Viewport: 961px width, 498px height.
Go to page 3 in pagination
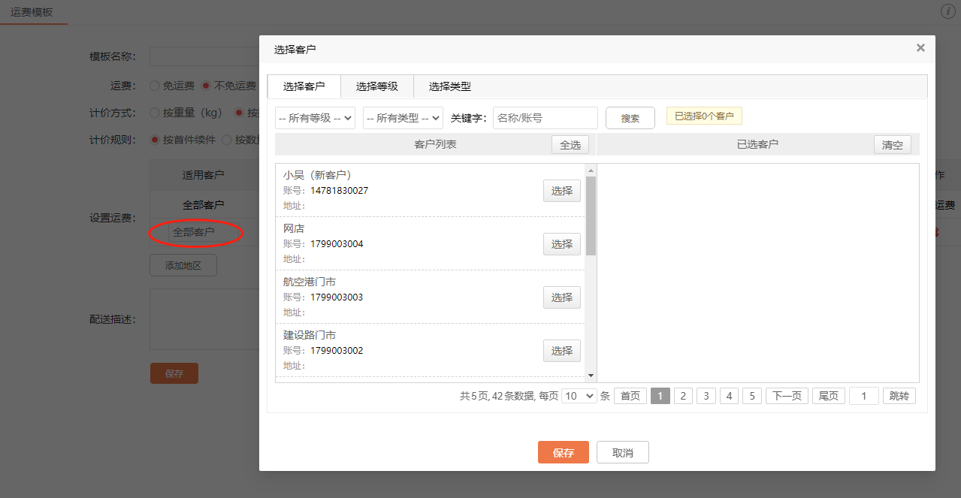coord(706,396)
